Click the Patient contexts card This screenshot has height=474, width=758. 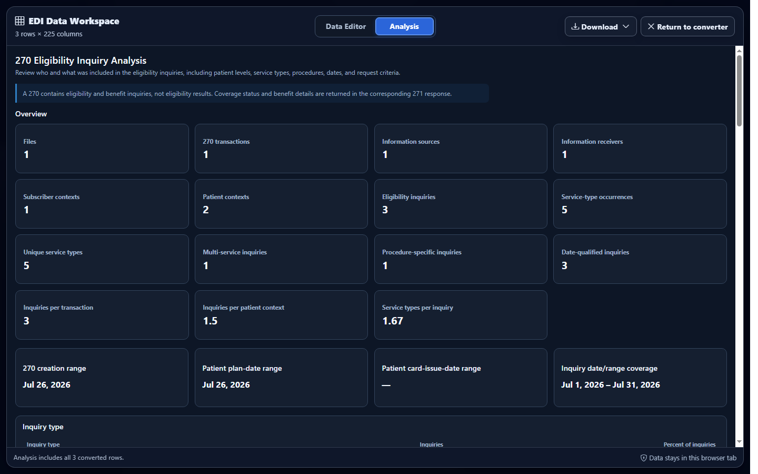pyautogui.click(x=281, y=204)
